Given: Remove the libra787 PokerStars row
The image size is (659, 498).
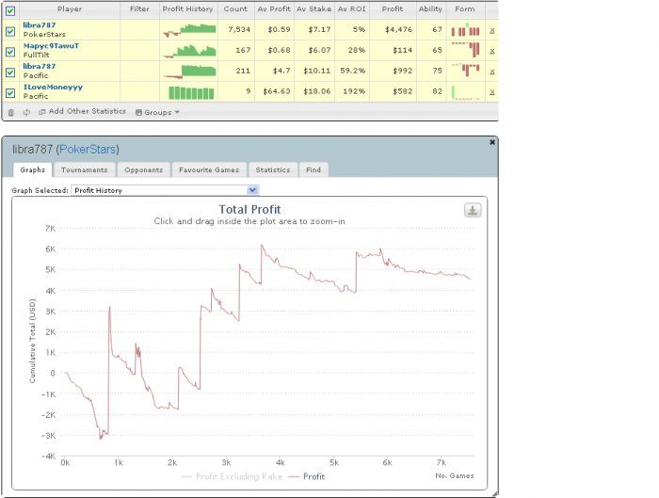Looking at the screenshot, I should click(491, 30).
